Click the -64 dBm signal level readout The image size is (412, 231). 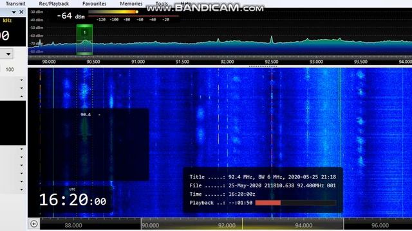(71, 16)
